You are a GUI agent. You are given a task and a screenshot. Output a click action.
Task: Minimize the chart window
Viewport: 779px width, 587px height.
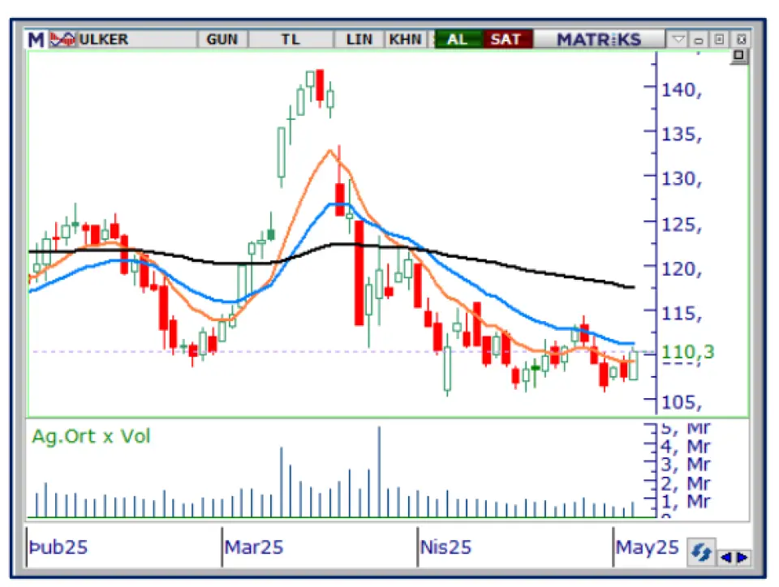[x=699, y=40]
